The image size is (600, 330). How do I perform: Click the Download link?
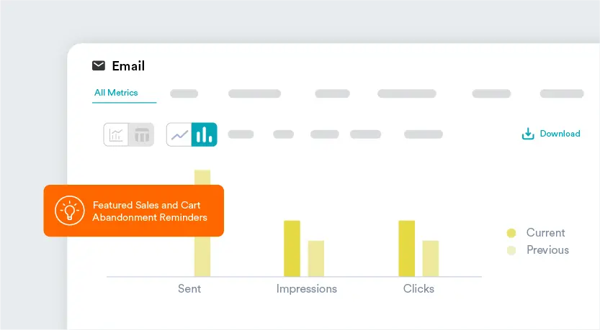click(x=560, y=134)
